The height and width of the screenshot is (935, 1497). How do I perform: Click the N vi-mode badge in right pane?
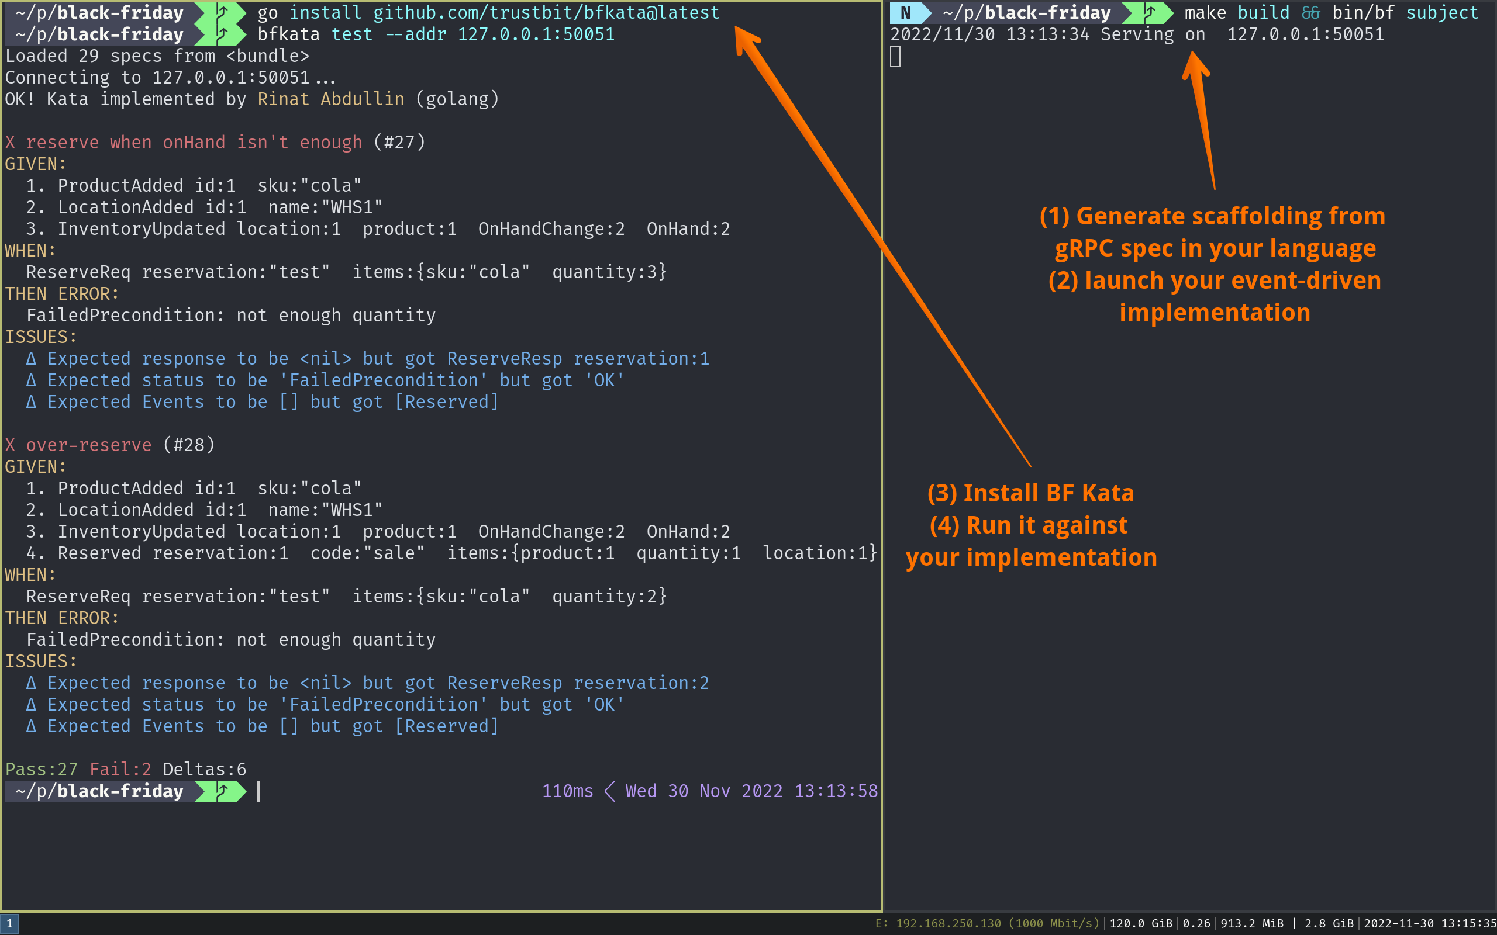pos(906,12)
